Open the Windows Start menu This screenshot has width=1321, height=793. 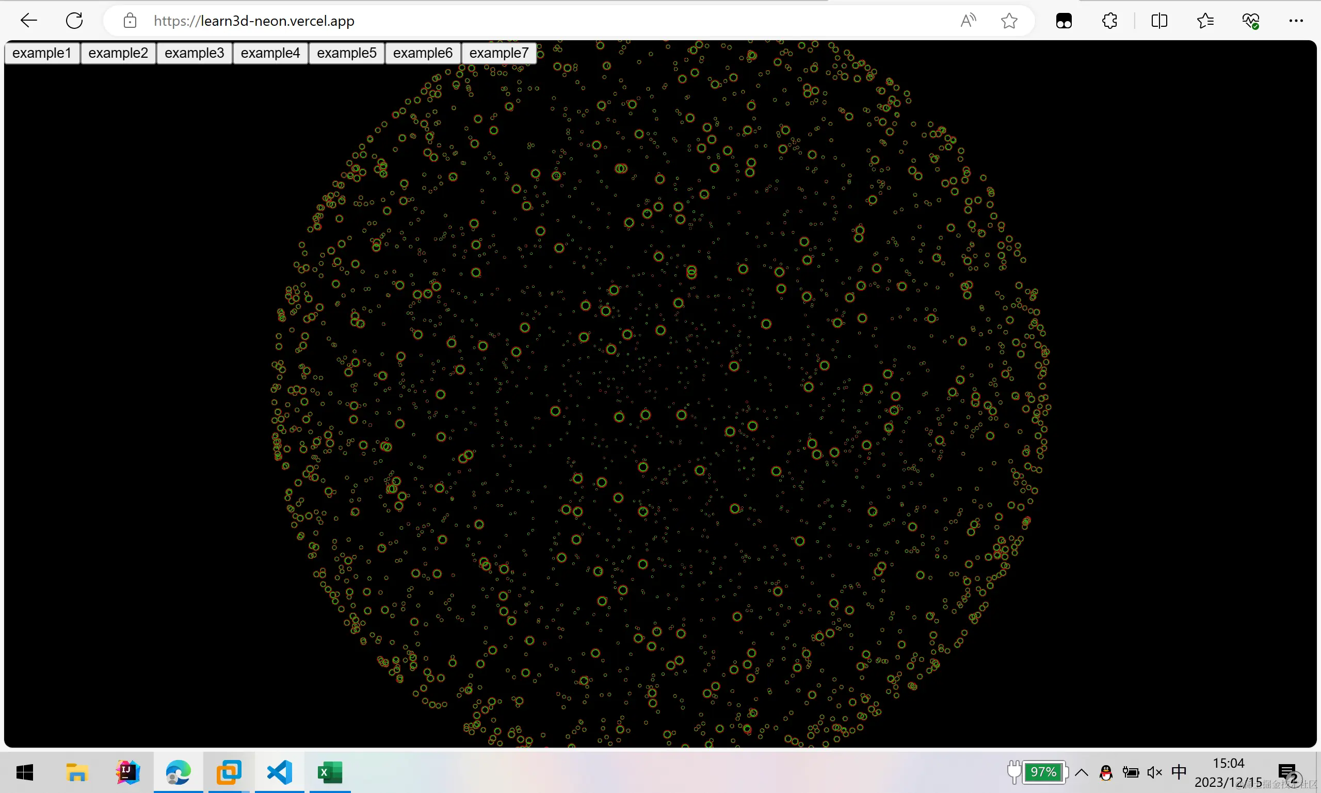pyautogui.click(x=25, y=772)
